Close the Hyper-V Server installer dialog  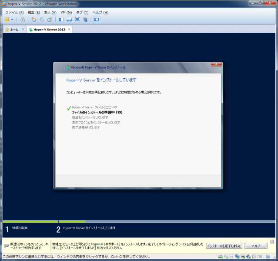pos(216,64)
